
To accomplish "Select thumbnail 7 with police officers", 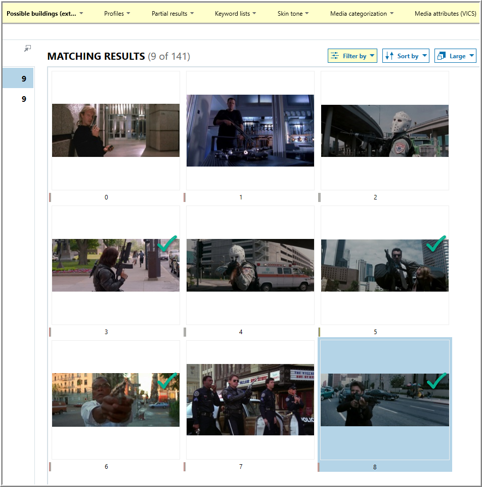I will coord(250,399).
